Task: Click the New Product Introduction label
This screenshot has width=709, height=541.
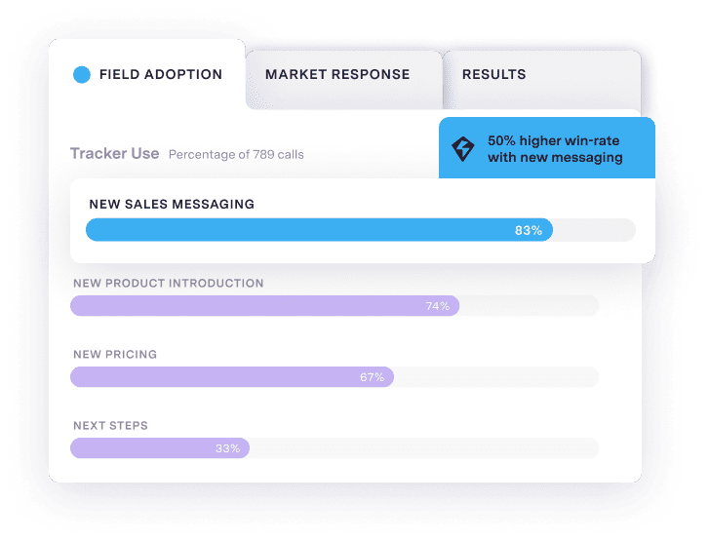Action: 168,284
